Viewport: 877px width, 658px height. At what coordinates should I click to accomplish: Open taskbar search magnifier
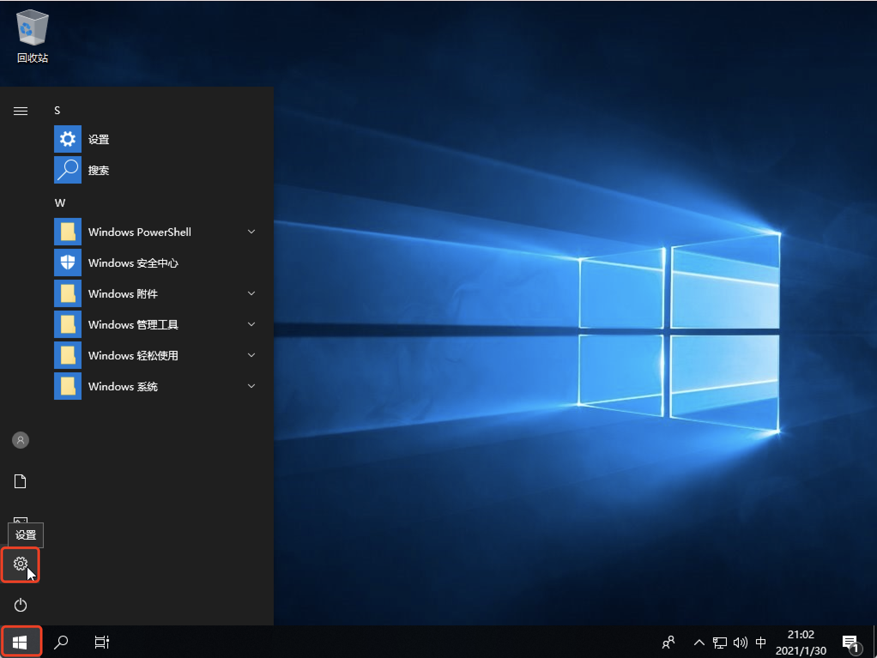pos(61,642)
